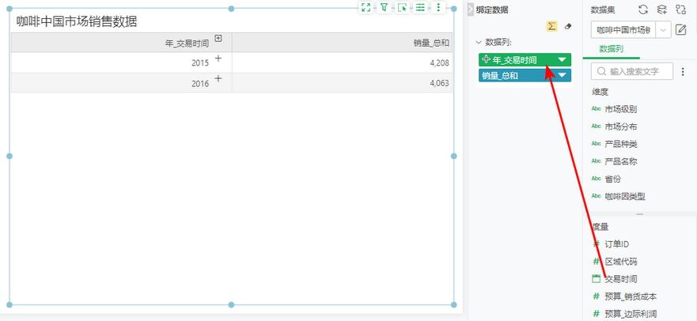Click the calendar icon beside 交易时间
The height and width of the screenshot is (321, 697).
(x=596, y=278)
